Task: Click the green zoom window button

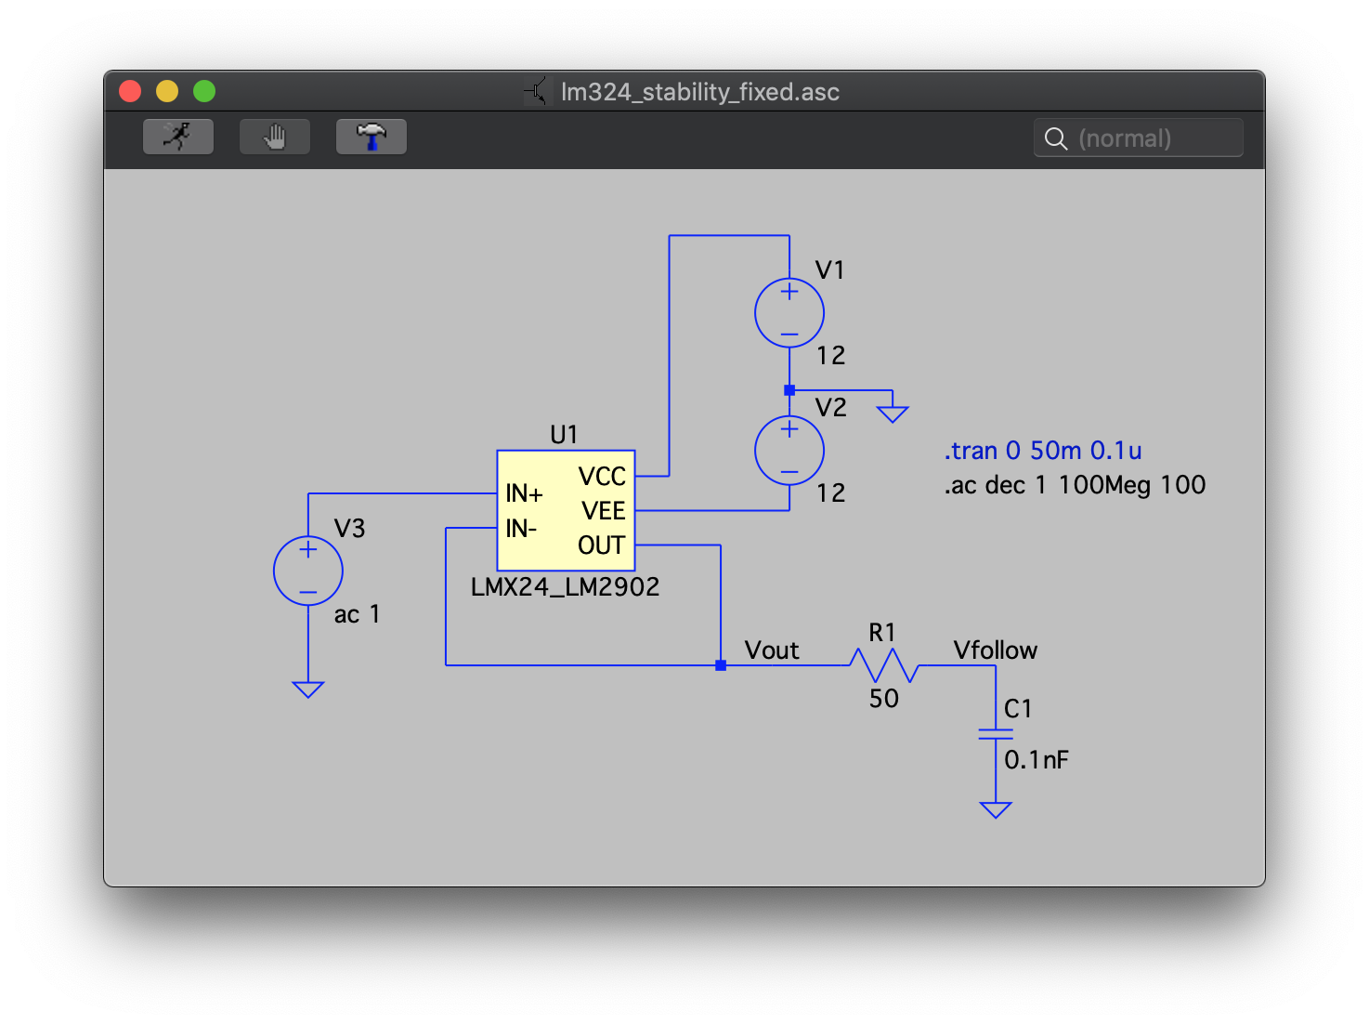Action: (204, 91)
